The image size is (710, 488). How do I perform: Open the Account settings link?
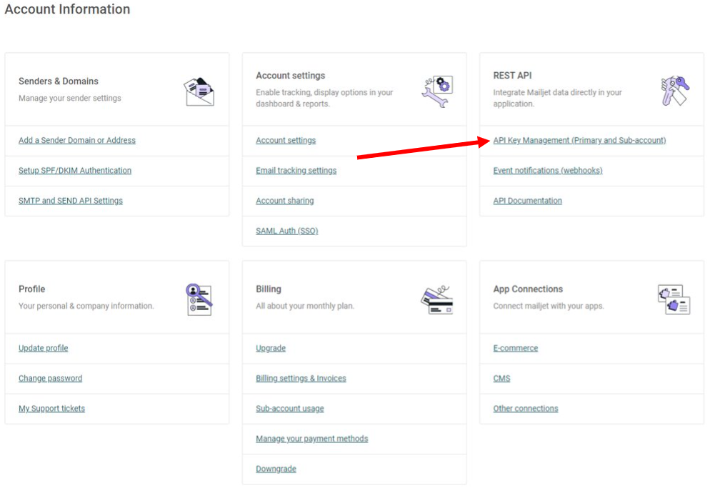tap(286, 141)
